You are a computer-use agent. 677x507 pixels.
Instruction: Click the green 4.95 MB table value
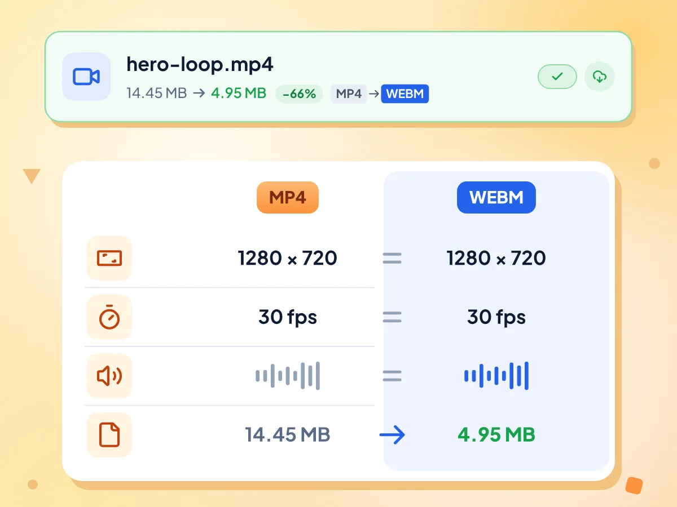pos(496,435)
